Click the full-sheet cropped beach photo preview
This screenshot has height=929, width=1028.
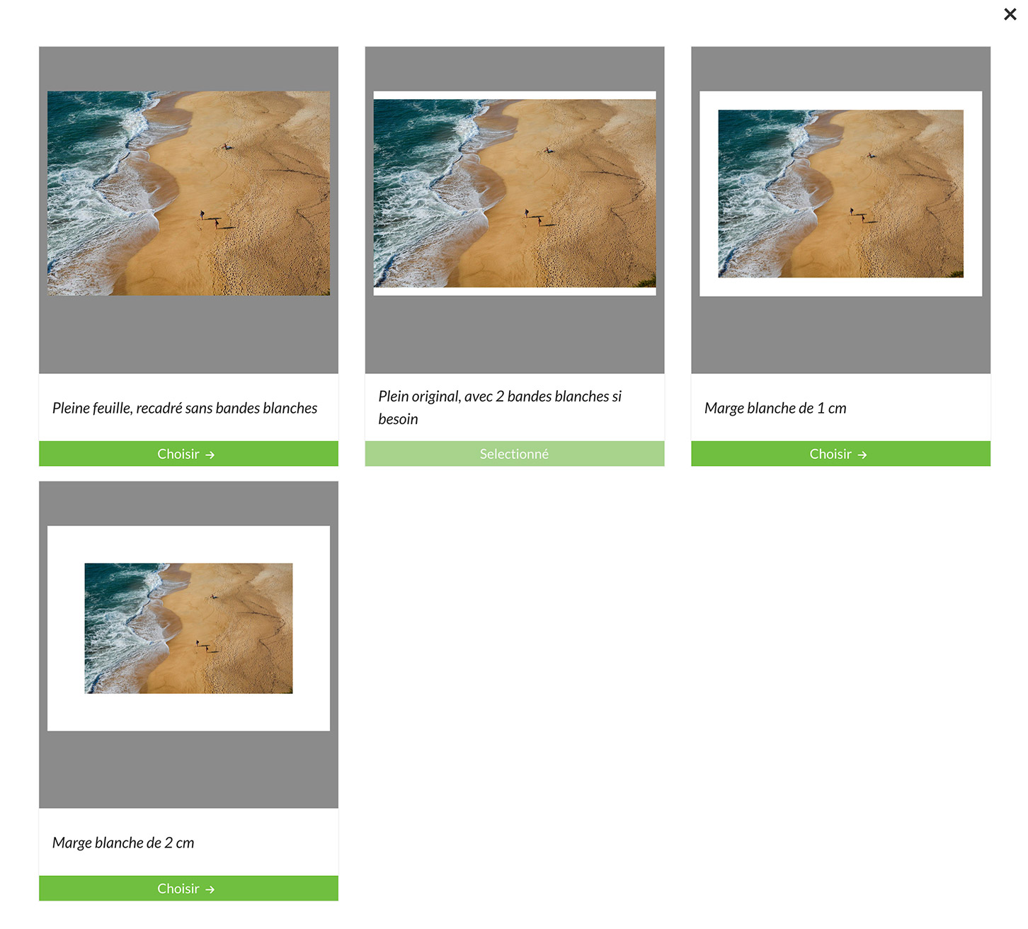point(188,193)
